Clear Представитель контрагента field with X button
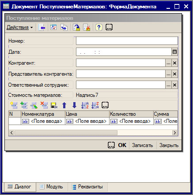The height and width of the screenshot is (195, 193). click(174, 74)
